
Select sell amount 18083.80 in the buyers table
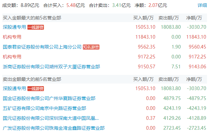click(171, 27)
